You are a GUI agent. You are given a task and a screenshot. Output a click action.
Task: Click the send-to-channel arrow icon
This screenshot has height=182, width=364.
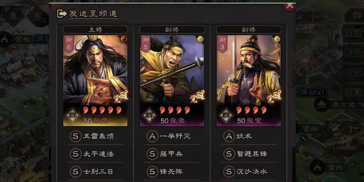coord(62,14)
